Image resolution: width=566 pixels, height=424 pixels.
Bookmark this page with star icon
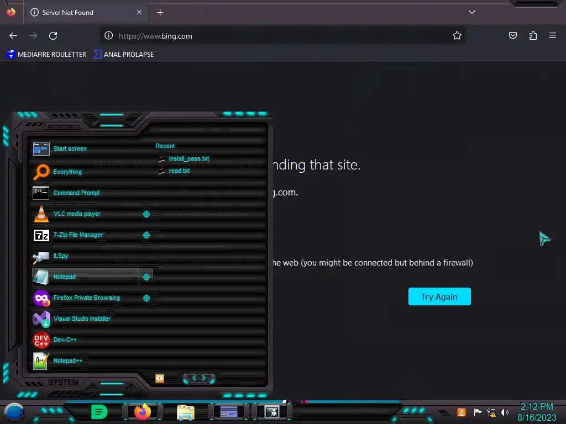[457, 36]
